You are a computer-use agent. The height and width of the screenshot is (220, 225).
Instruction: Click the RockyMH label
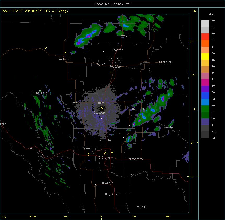[x=64, y=59]
